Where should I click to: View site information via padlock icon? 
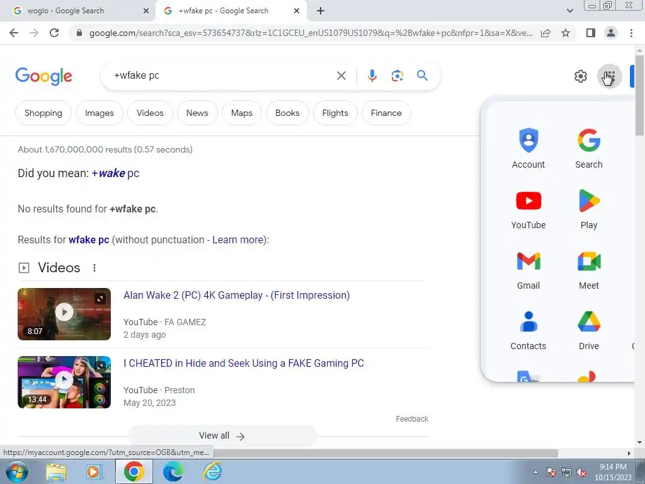79,33
